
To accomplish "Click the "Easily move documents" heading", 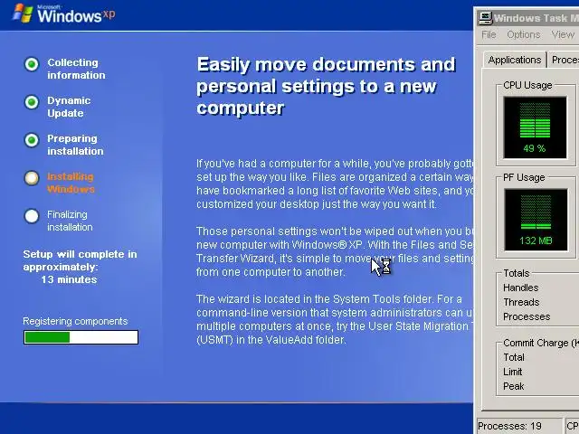I will point(326,87).
